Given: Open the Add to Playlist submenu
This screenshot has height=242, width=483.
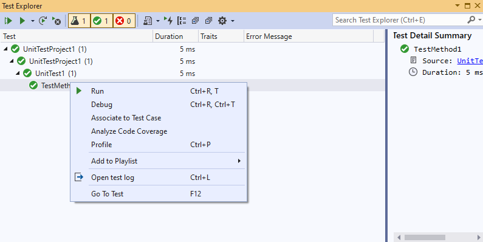Looking at the screenshot, I should click(159, 161).
